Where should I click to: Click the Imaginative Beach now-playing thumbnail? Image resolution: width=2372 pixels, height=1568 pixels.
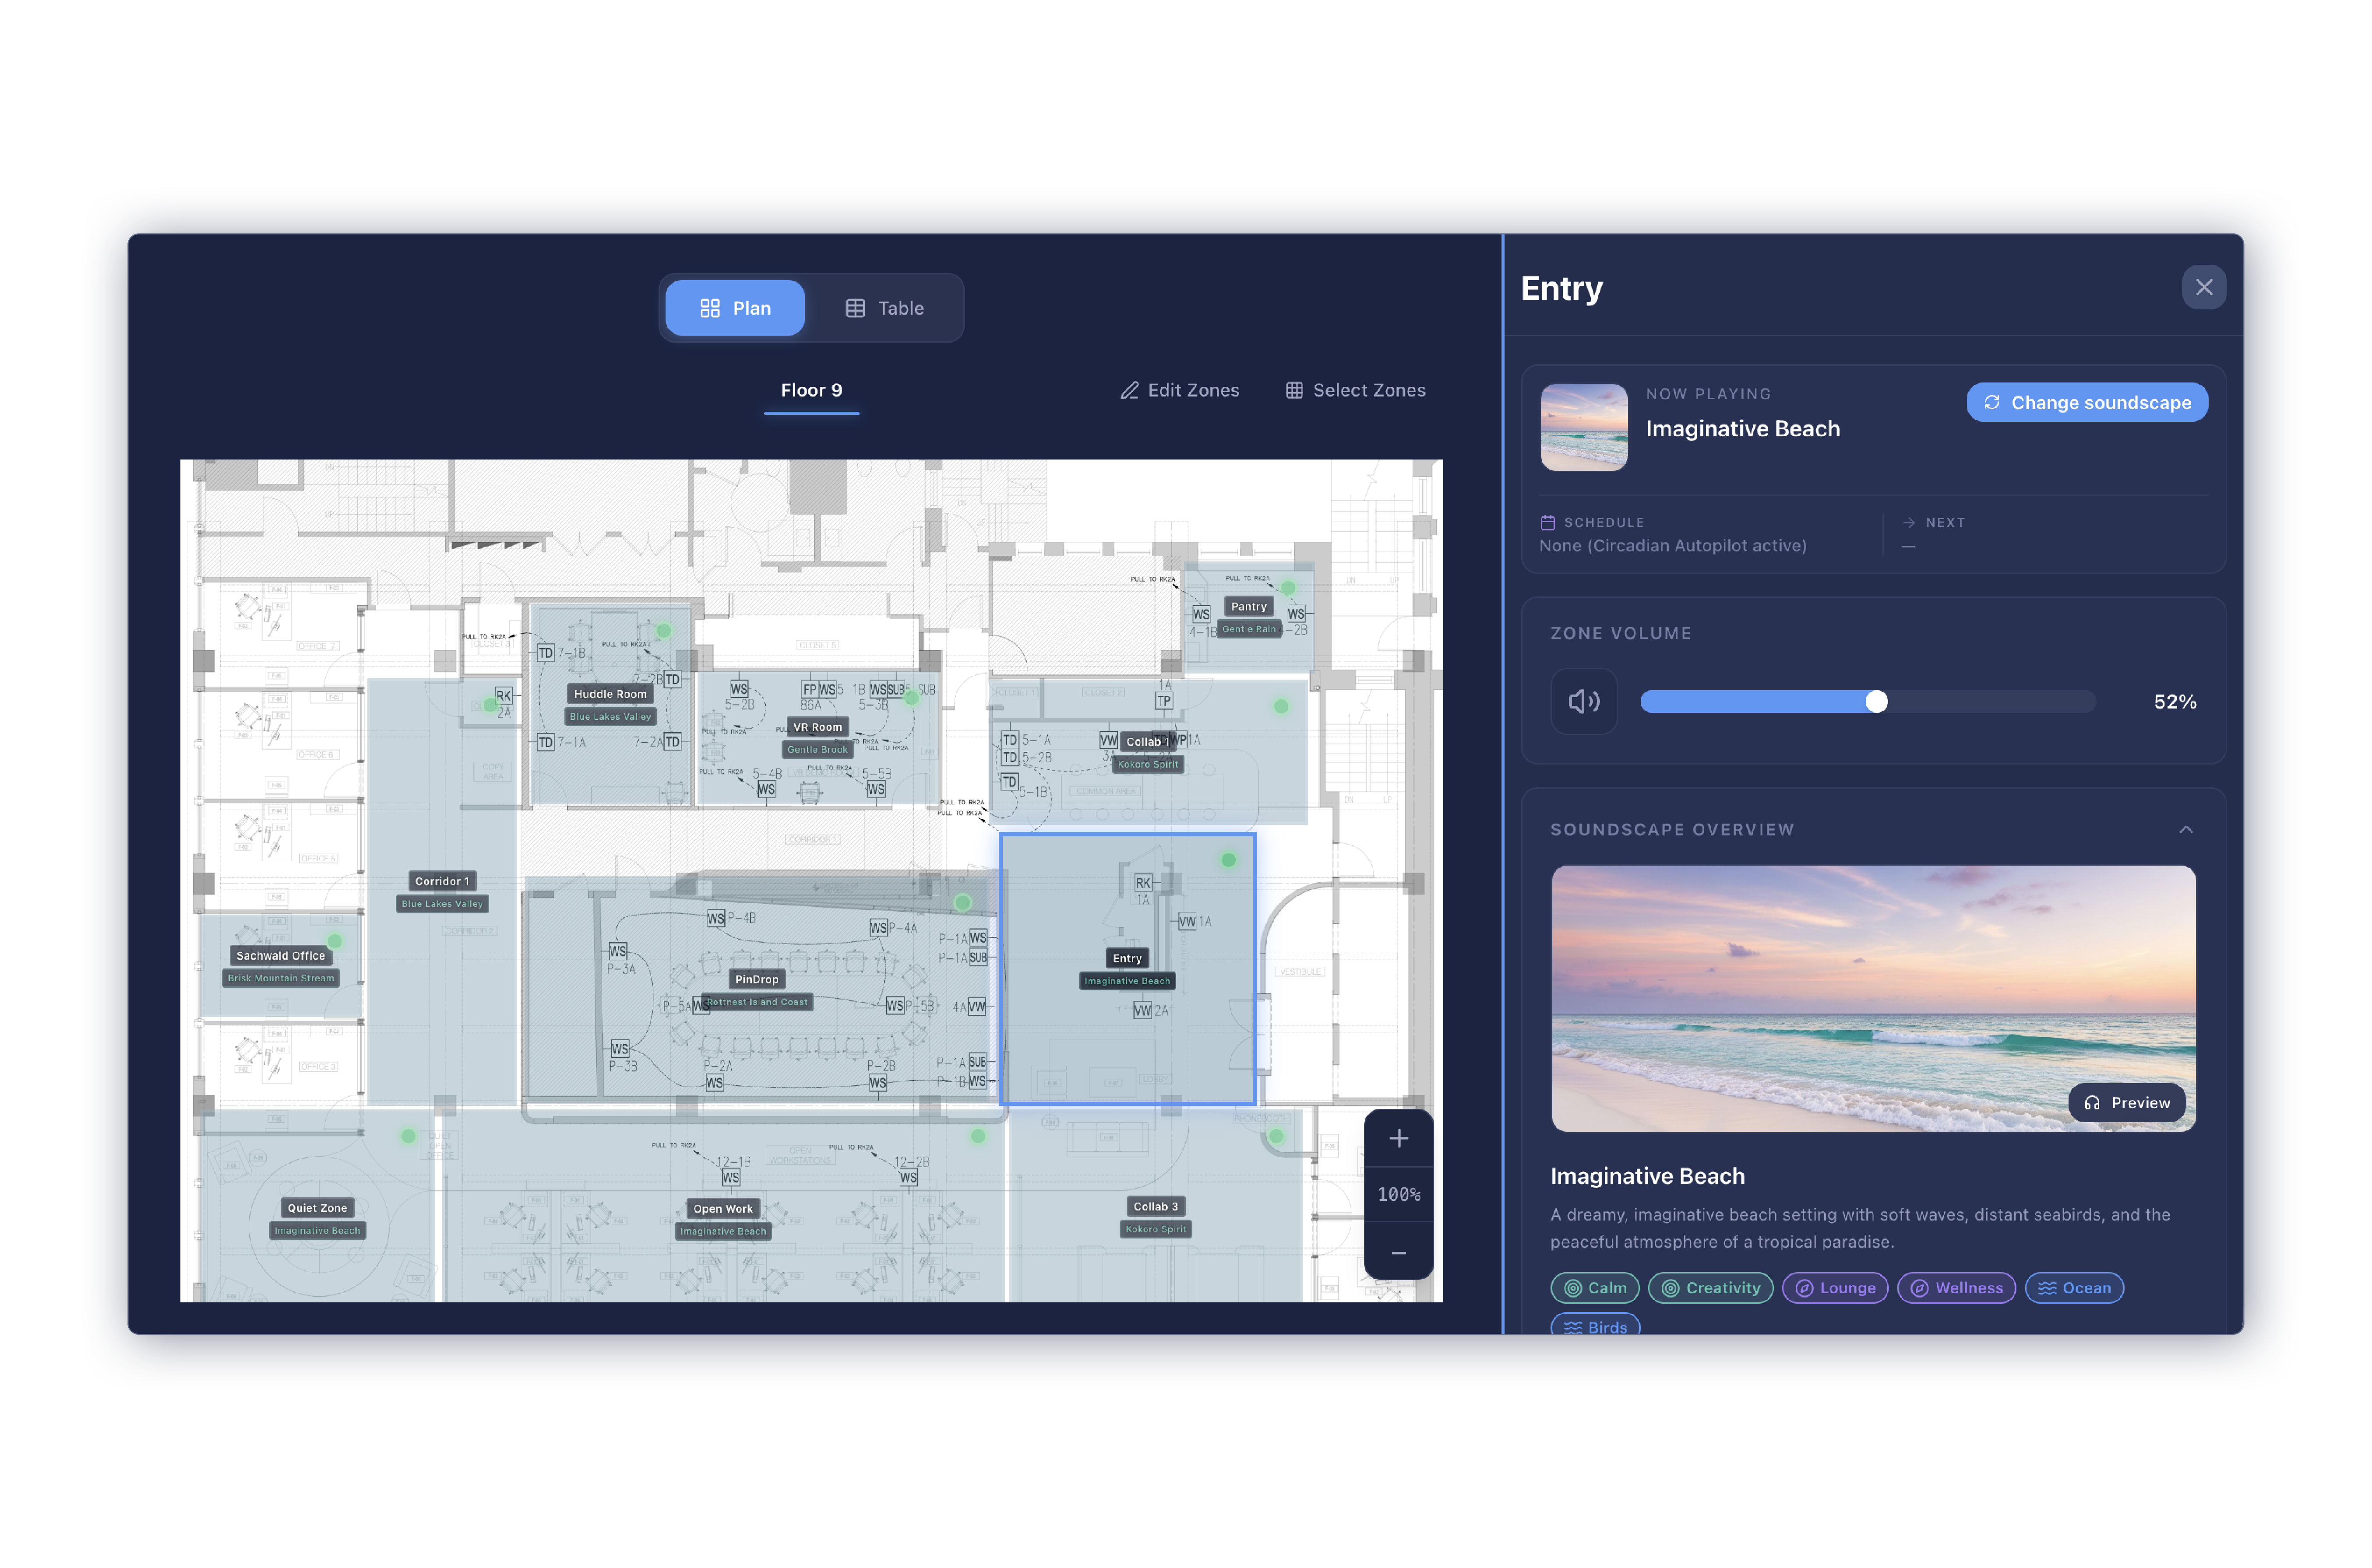(1584, 428)
